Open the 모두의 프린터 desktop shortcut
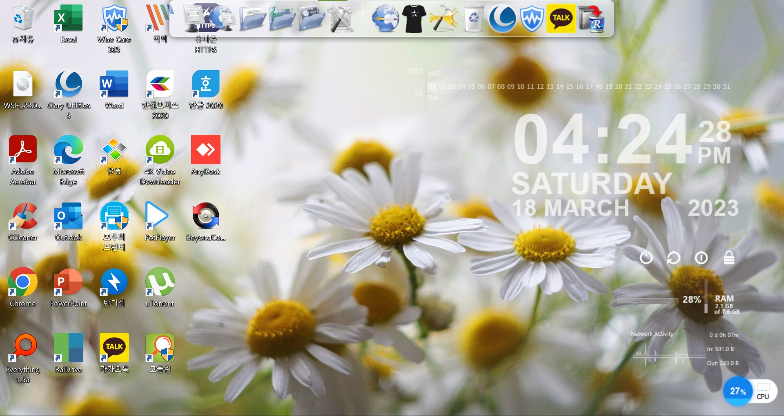The height and width of the screenshot is (416, 784). point(114,227)
